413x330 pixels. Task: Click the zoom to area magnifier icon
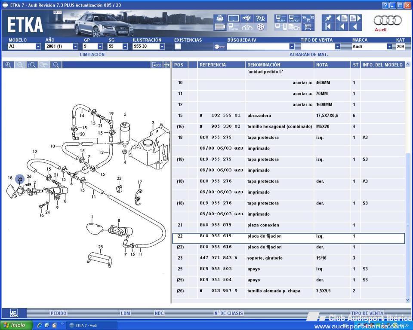pyautogui.click(x=32, y=65)
